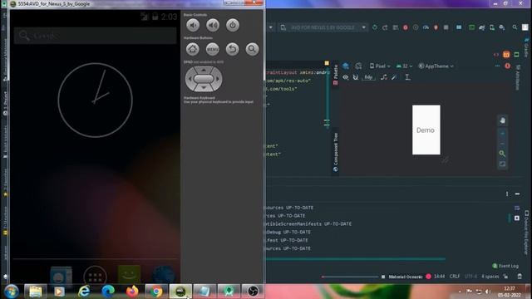Click Search Everywhere magnifier icon
The image size is (532, 299).
tap(515, 27)
